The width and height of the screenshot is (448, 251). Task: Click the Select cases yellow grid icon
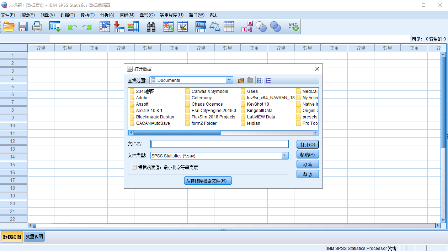pyautogui.click(x=229, y=27)
